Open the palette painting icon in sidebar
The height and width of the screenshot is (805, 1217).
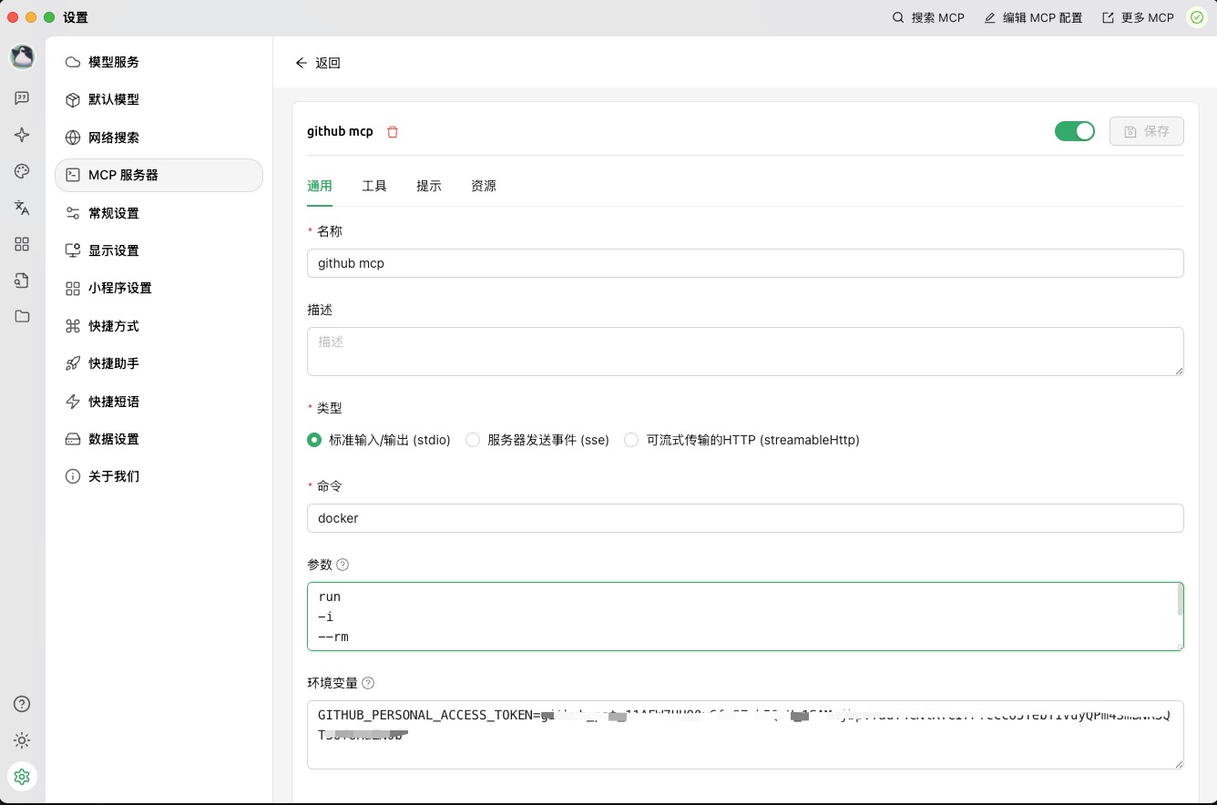tap(22, 171)
